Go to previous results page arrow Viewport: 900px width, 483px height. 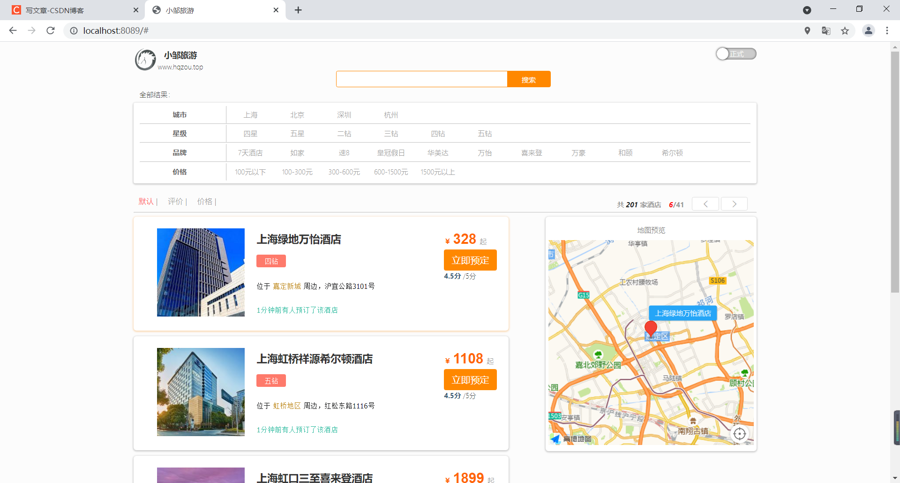tap(705, 204)
